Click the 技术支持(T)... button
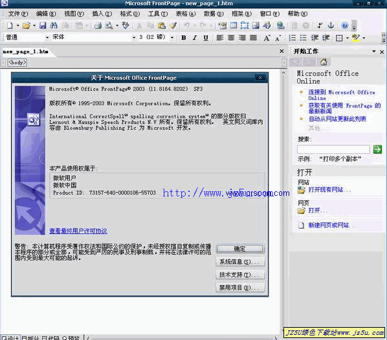387x340 pixels. pos(240,275)
